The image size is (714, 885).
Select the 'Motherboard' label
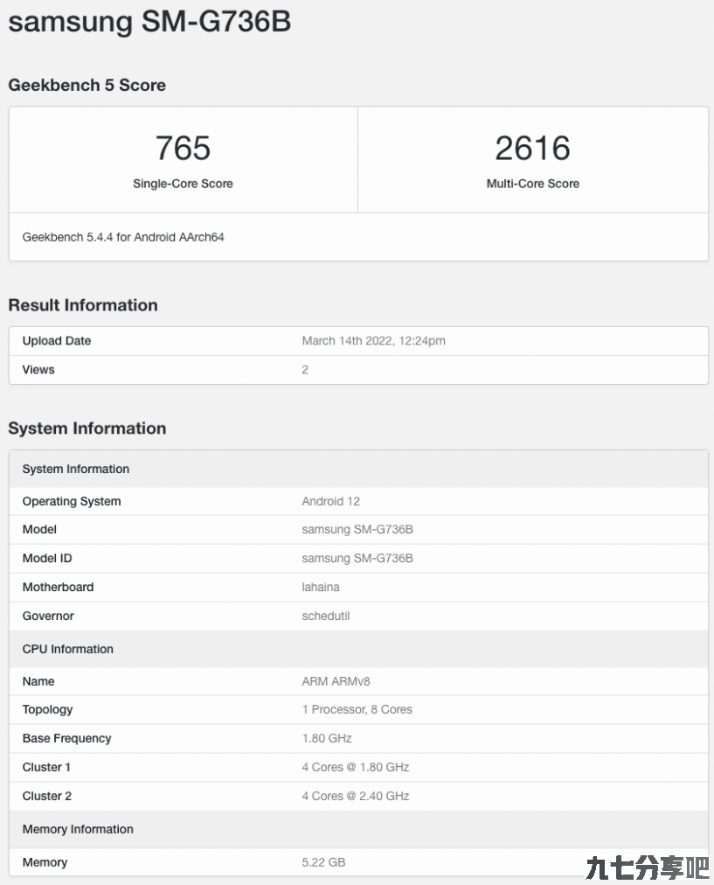(x=58, y=587)
